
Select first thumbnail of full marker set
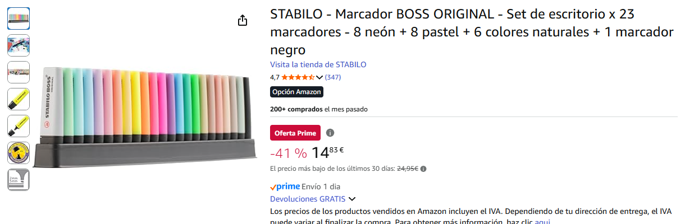pyautogui.click(x=19, y=18)
